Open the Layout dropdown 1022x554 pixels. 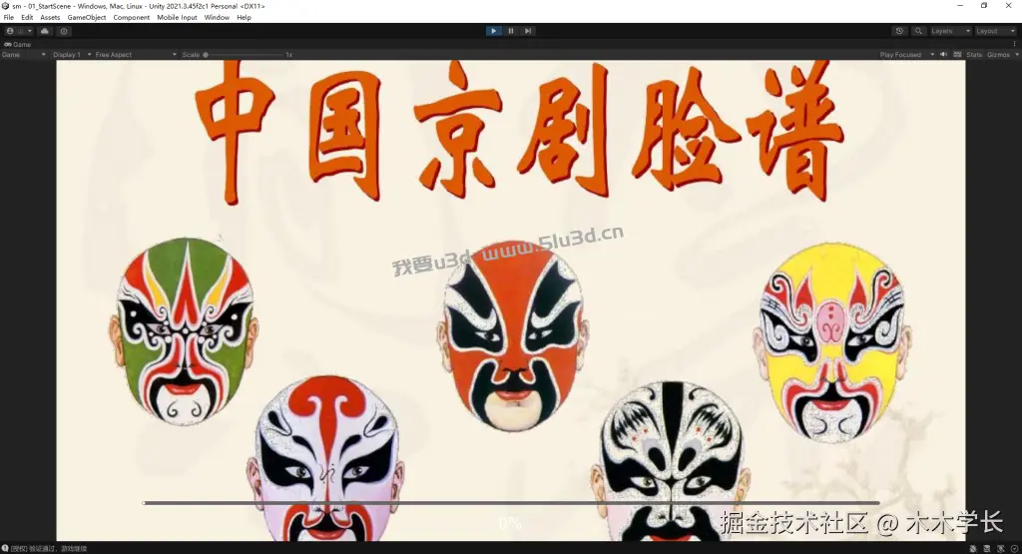995,31
